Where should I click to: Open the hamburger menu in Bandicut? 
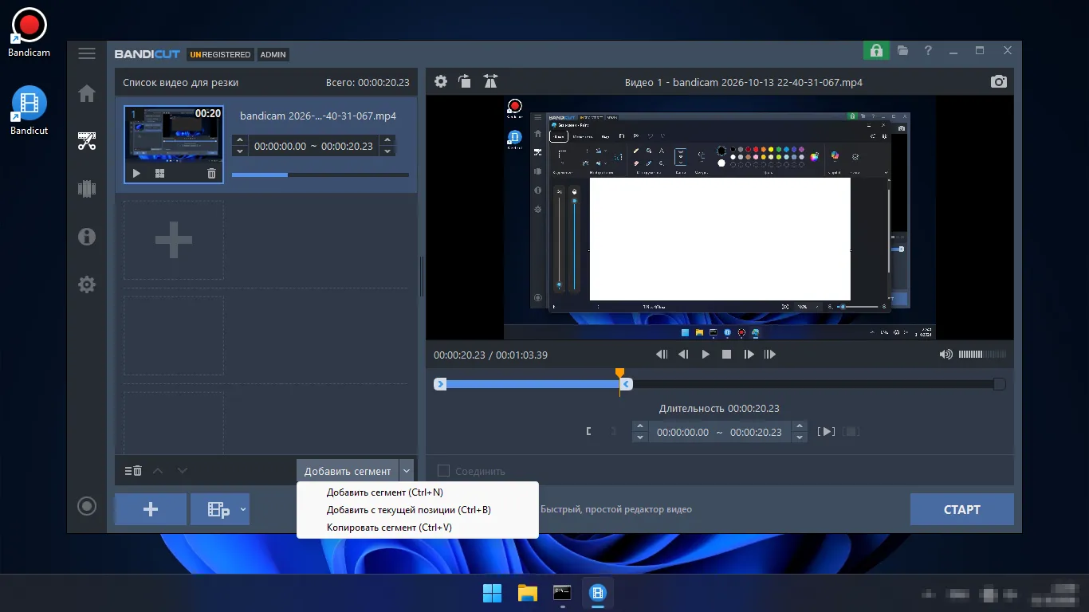point(87,53)
